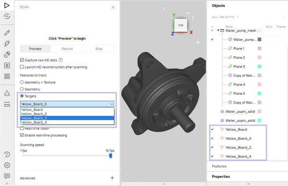This screenshot has height=186, width=288.
Task: Select the Editor pencil tool
Action: (x=7, y=32)
